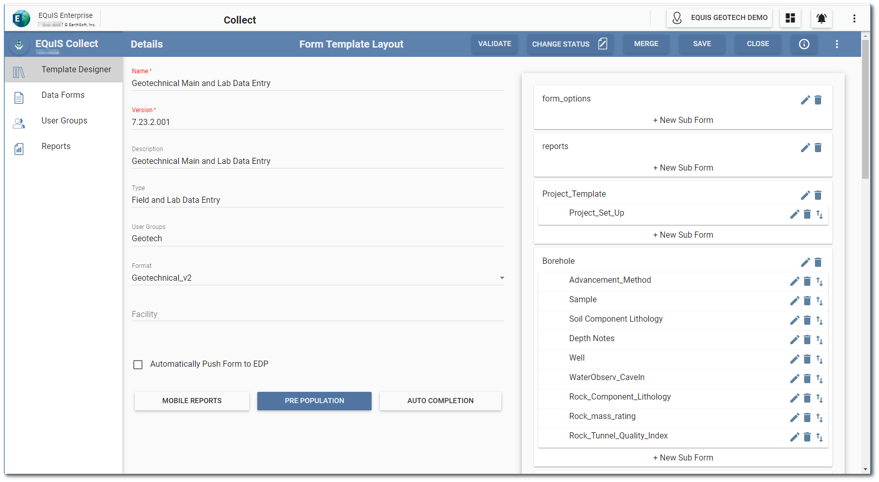This screenshot has width=879, height=482.
Task: Edit the Borehole form using its pencil icon
Action: (x=805, y=262)
